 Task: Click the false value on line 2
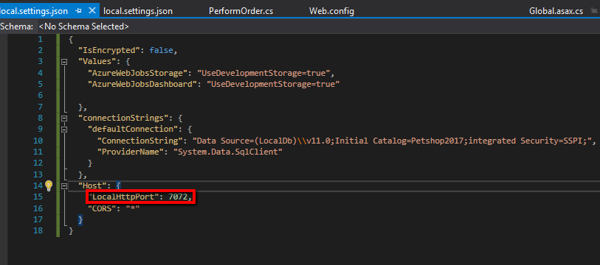coord(162,50)
